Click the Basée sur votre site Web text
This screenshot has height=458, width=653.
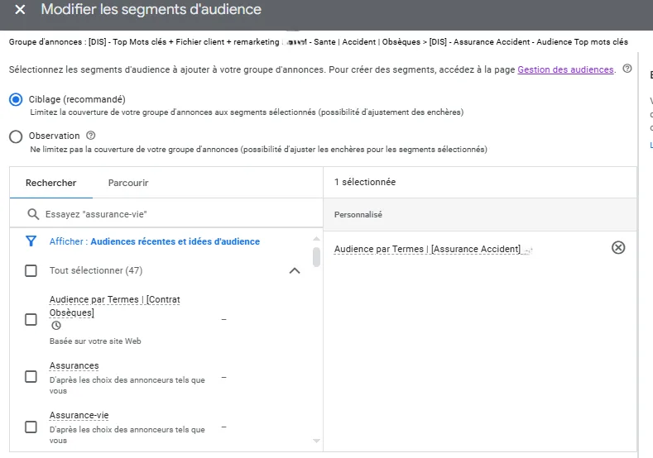(95, 341)
